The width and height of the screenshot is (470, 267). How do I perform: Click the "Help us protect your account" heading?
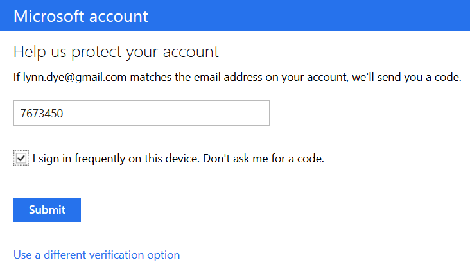point(116,52)
